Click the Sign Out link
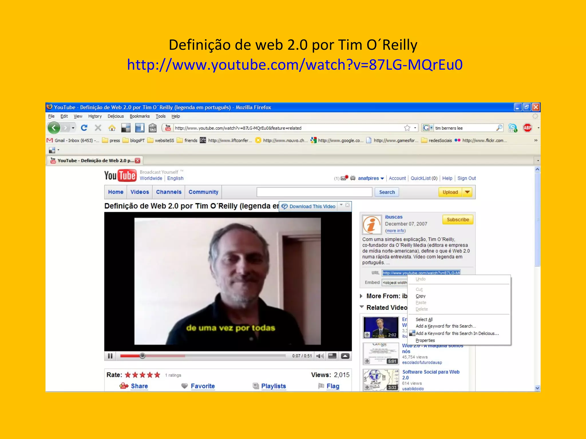 tap(466, 178)
